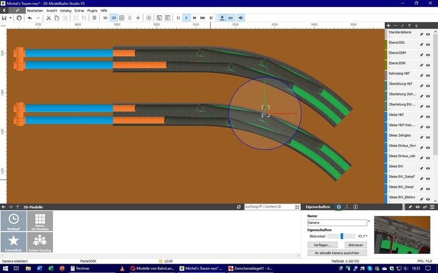438x273 pixels.
Task: Toggle visibility of Ebene200L layer
Action: [428, 45]
